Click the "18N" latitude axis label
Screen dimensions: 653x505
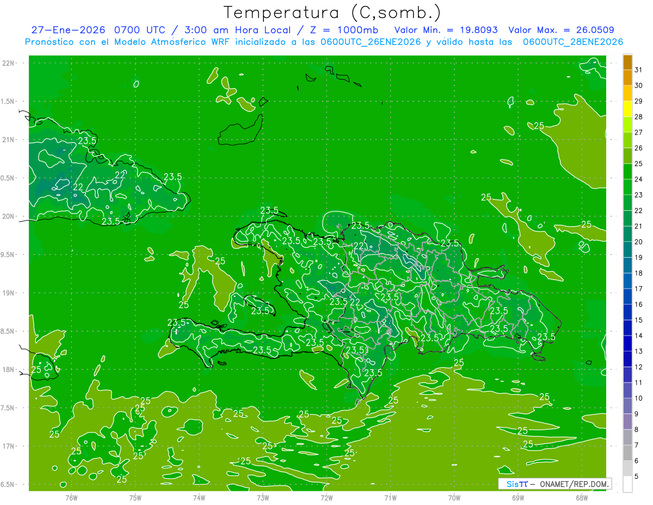coord(8,370)
